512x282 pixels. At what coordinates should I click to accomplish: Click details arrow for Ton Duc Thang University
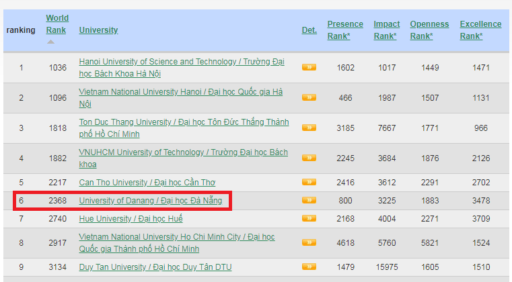point(309,128)
